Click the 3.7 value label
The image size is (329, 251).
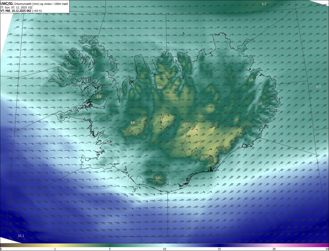(157, 178)
